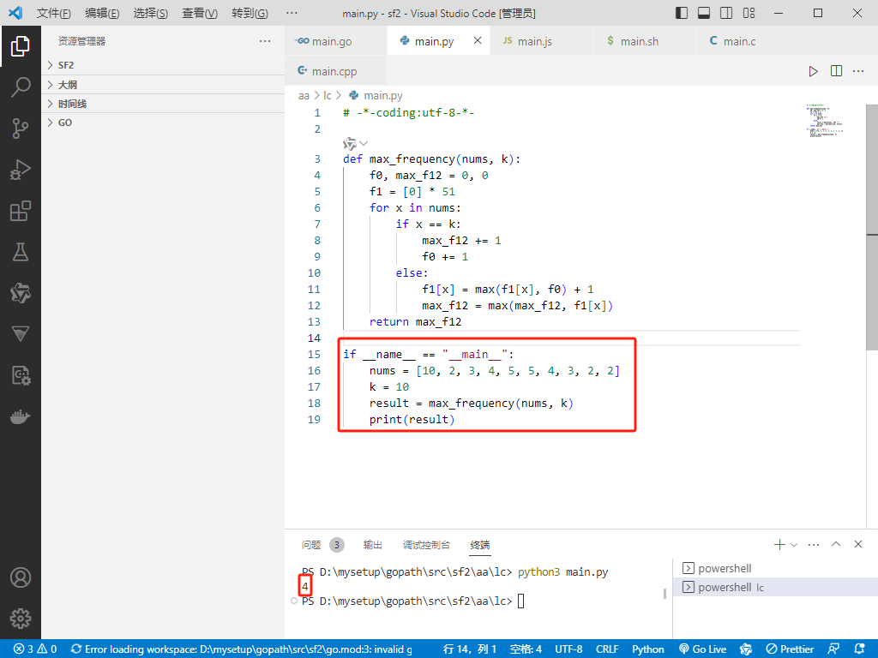
Task: Open 查看(V) menu
Action: click(x=200, y=13)
